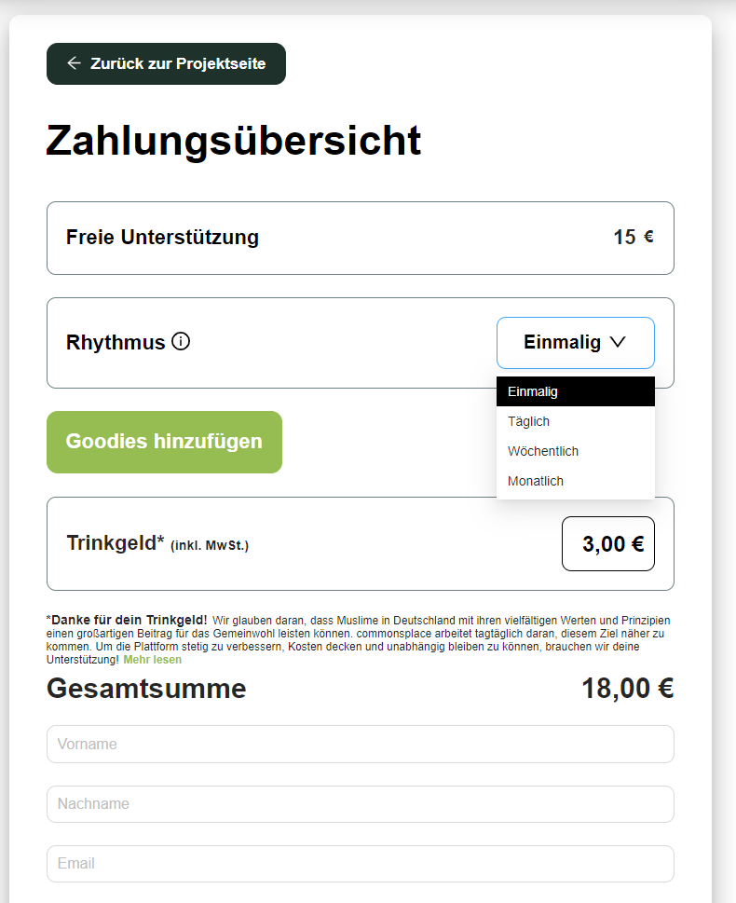This screenshot has height=903, width=736.
Task: Click the info icon next to Rhythmus
Action: (181, 341)
